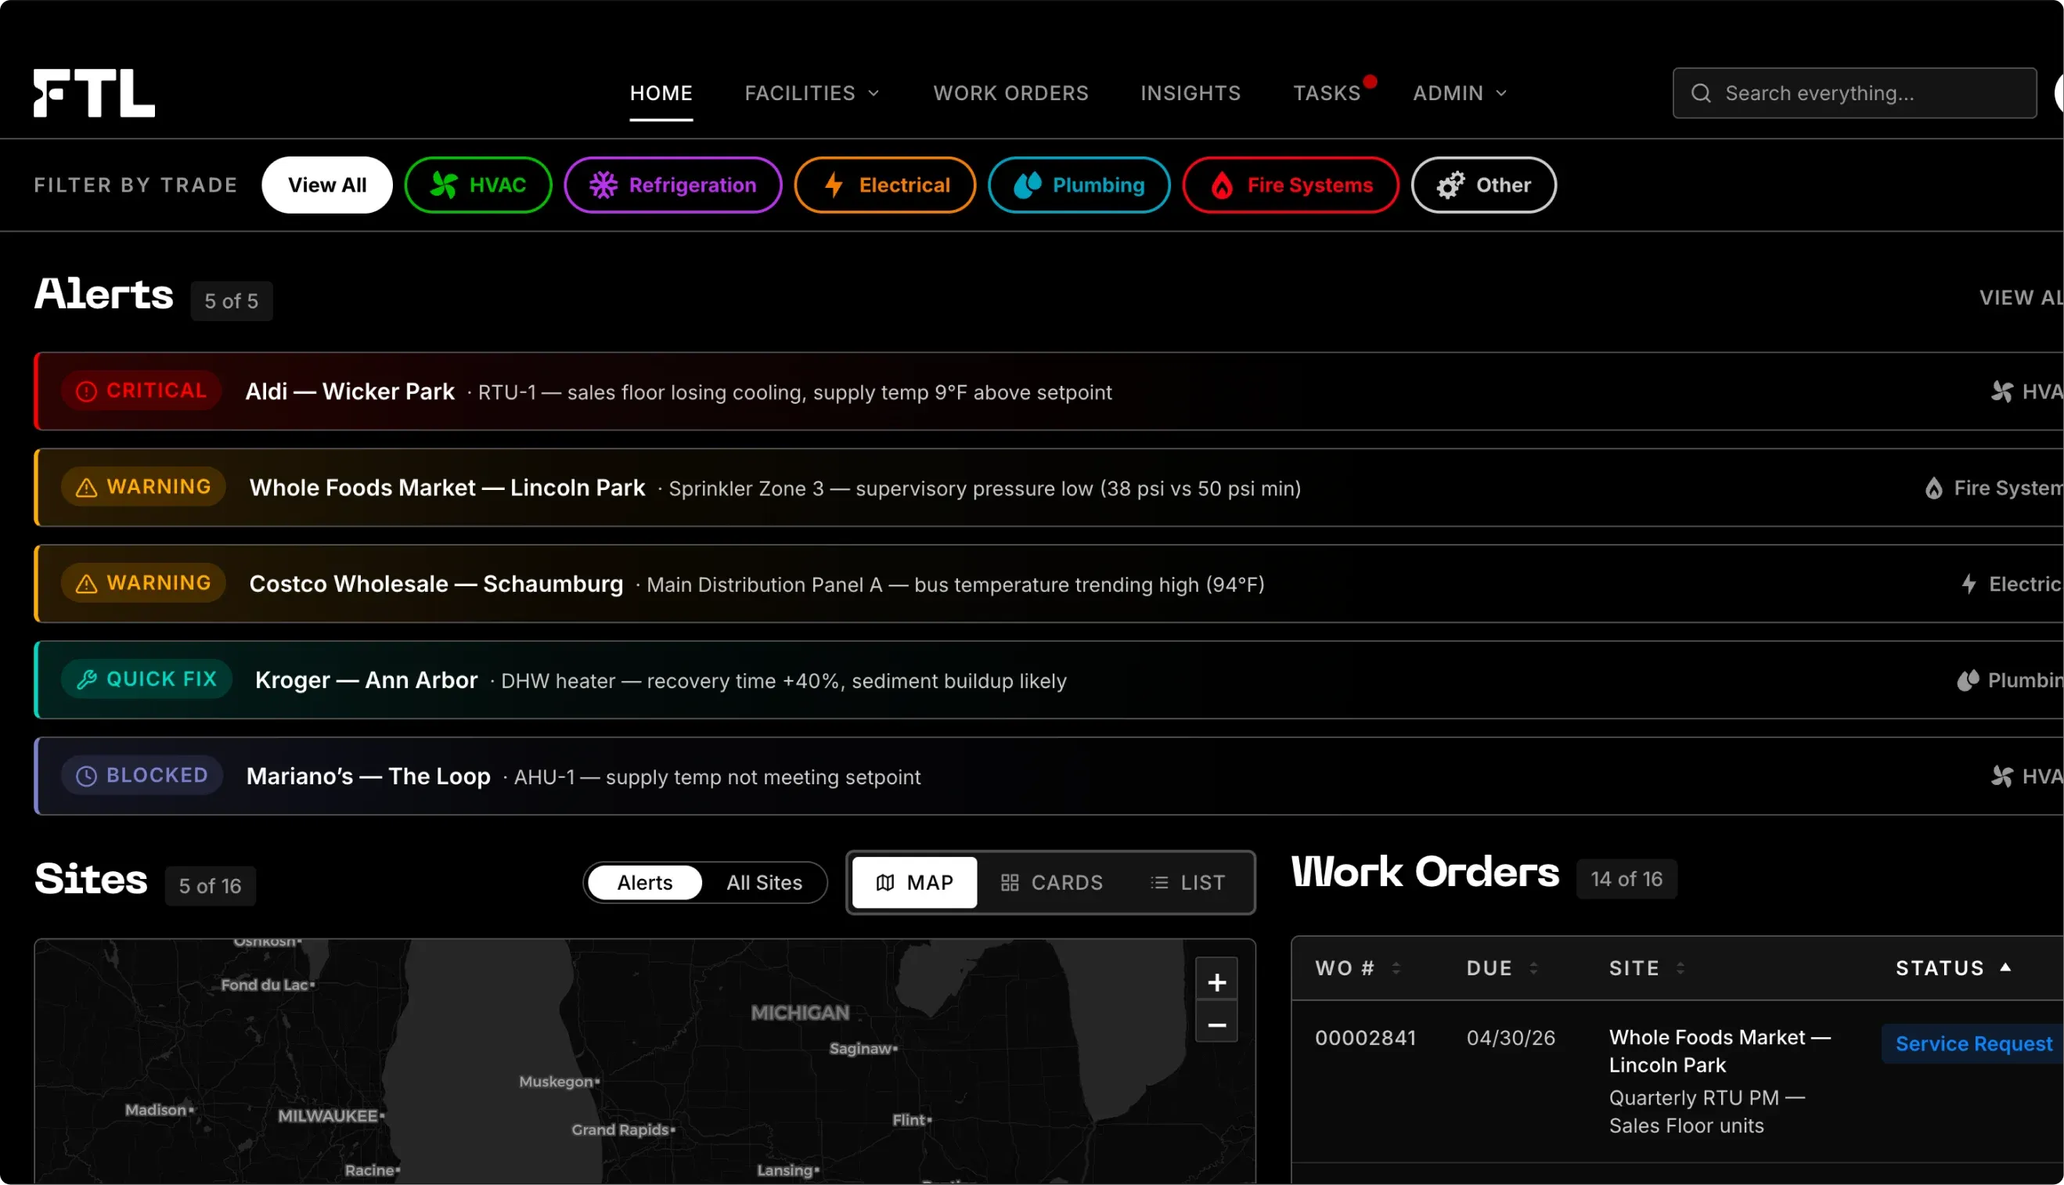Select the MAP view tab

(914, 882)
